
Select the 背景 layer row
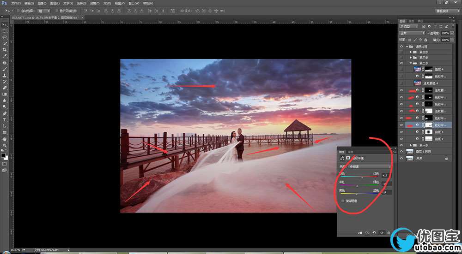click(x=425, y=158)
